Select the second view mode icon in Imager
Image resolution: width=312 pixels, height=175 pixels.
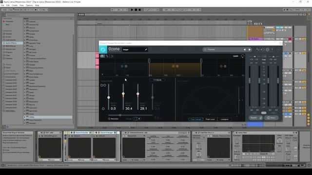(107, 56)
